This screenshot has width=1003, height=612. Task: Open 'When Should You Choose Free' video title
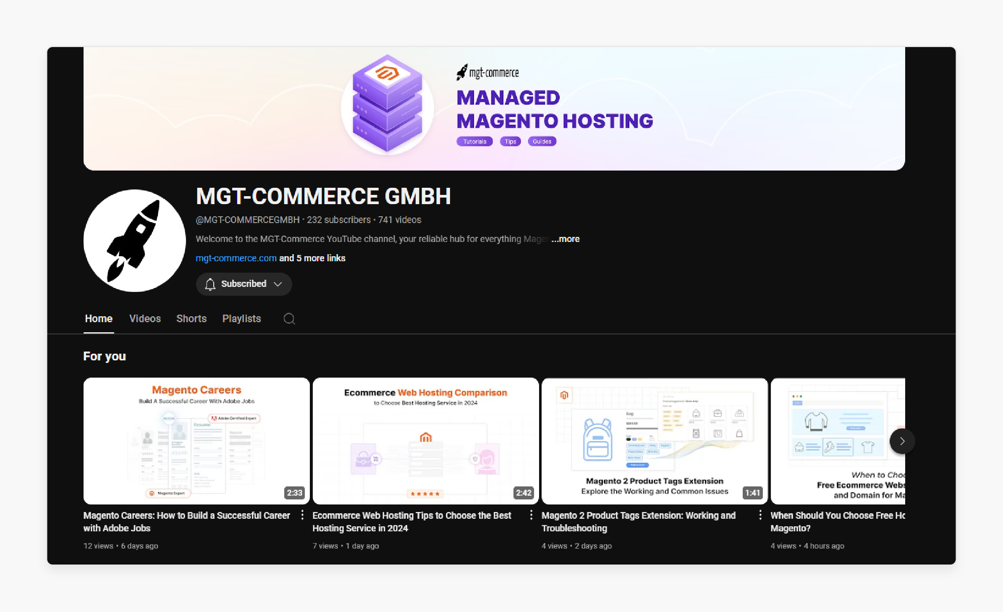pyautogui.click(x=838, y=522)
